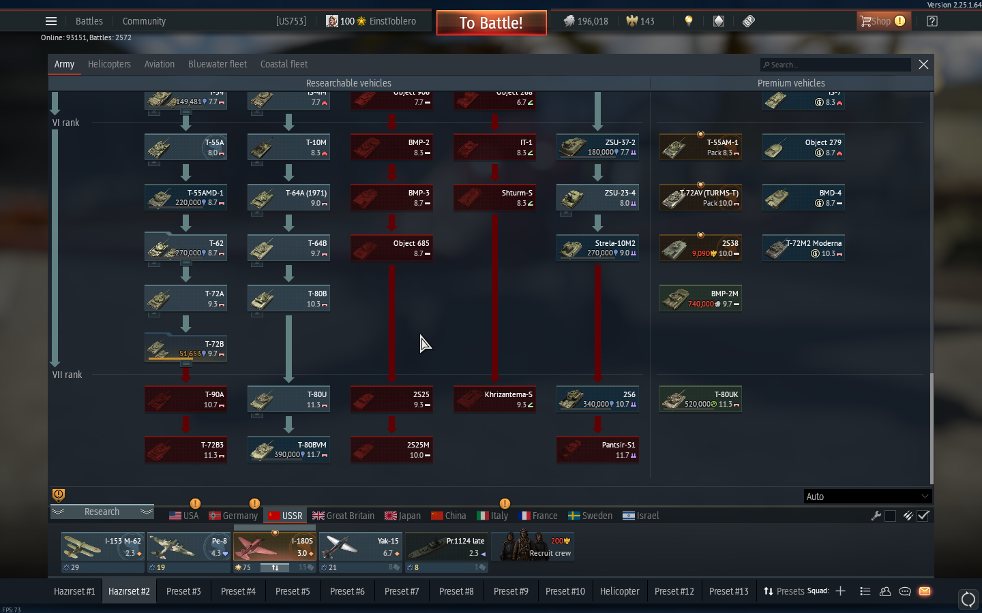
Task: Select the Great Britain nation tab
Action: (343, 516)
